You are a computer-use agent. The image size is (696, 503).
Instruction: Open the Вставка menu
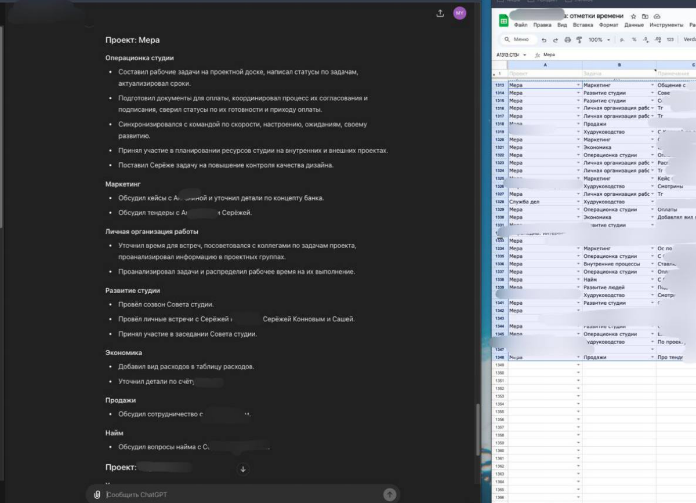(582, 25)
